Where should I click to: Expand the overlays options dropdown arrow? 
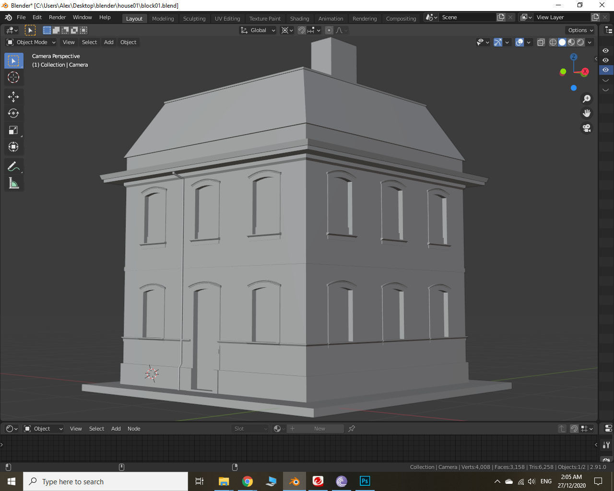tap(529, 42)
